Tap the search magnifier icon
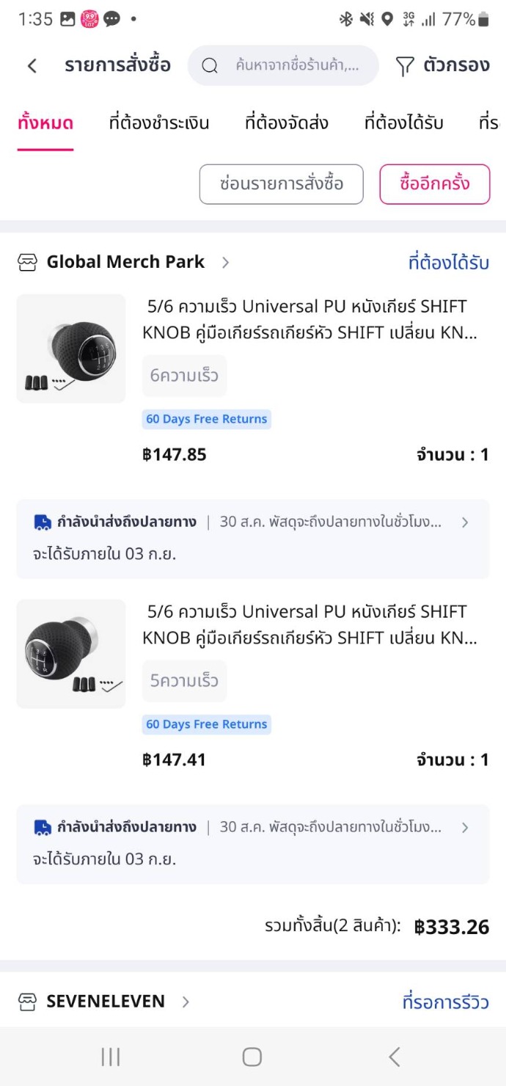The image size is (506, 1086). (x=210, y=66)
